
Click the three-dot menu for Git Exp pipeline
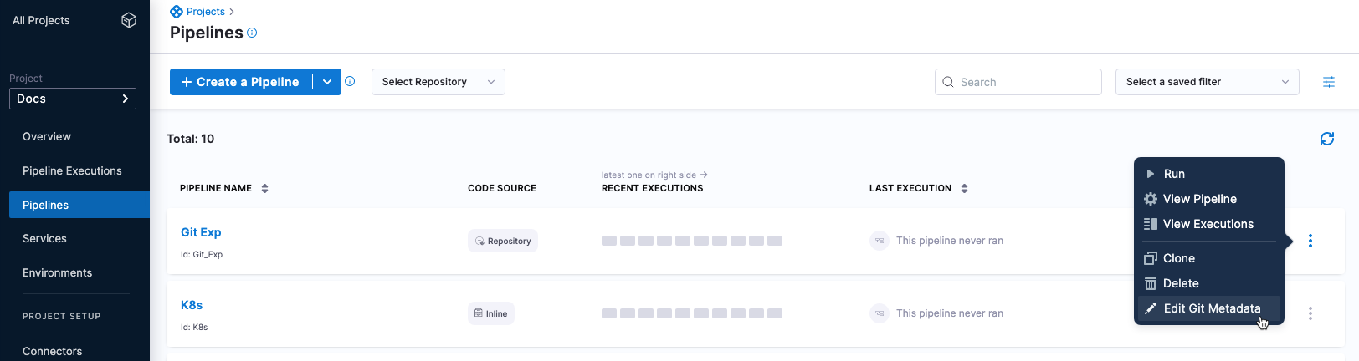pyautogui.click(x=1310, y=241)
